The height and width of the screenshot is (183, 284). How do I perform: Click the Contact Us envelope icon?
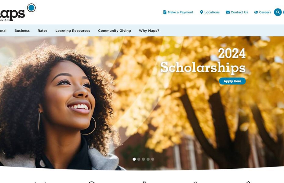pyautogui.click(x=228, y=12)
